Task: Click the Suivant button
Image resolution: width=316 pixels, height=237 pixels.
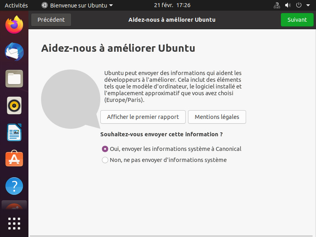Action: (x=297, y=20)
